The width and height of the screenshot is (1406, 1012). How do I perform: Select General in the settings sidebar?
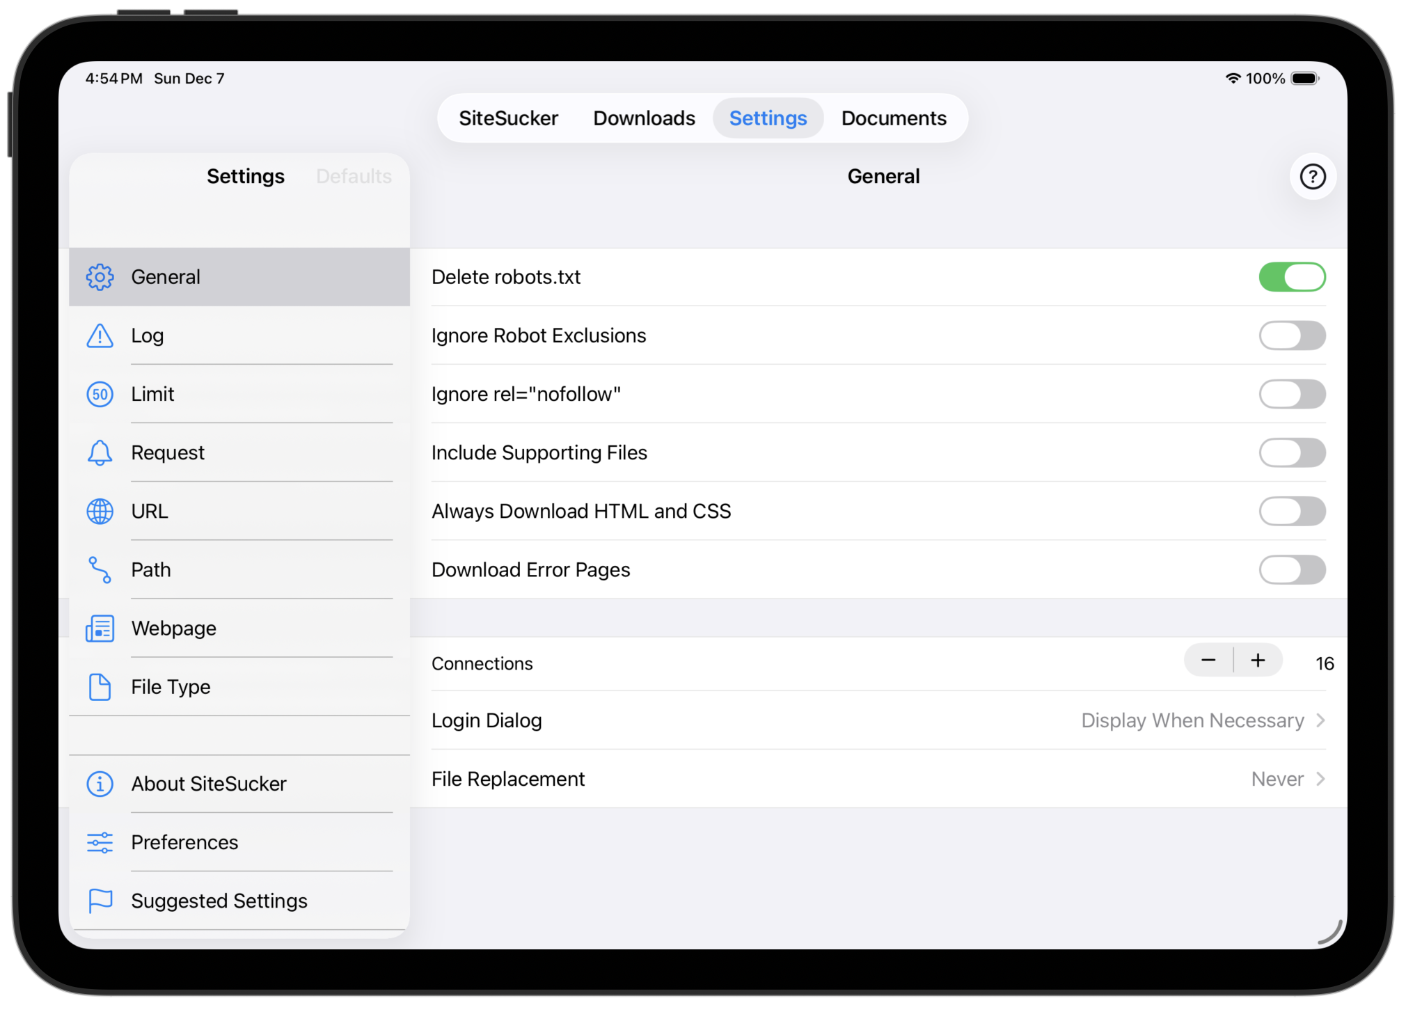pyautogui.click(x=239, y=277)
